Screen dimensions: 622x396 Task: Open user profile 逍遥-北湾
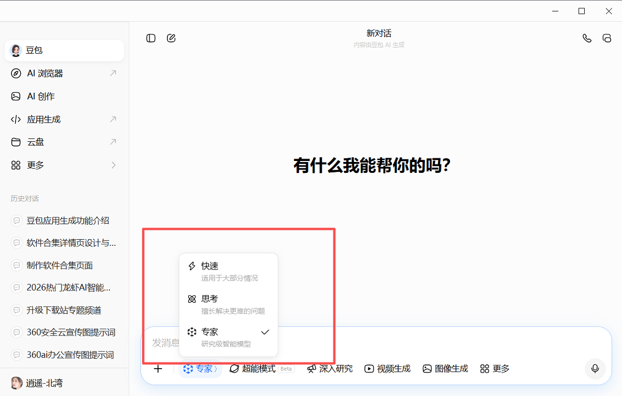(44, 383)
